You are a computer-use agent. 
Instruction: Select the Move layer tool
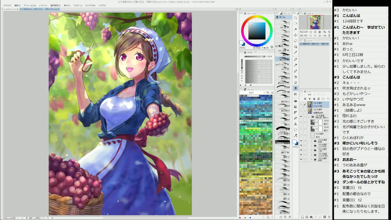[296, 35]
